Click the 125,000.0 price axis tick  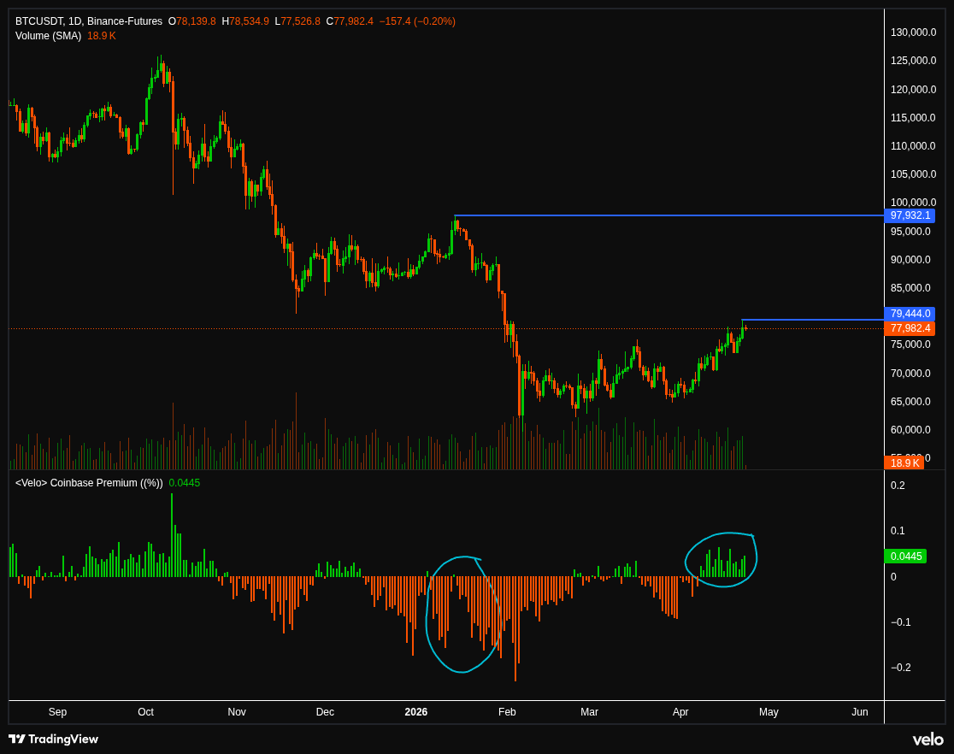click(x=913, y=60)
